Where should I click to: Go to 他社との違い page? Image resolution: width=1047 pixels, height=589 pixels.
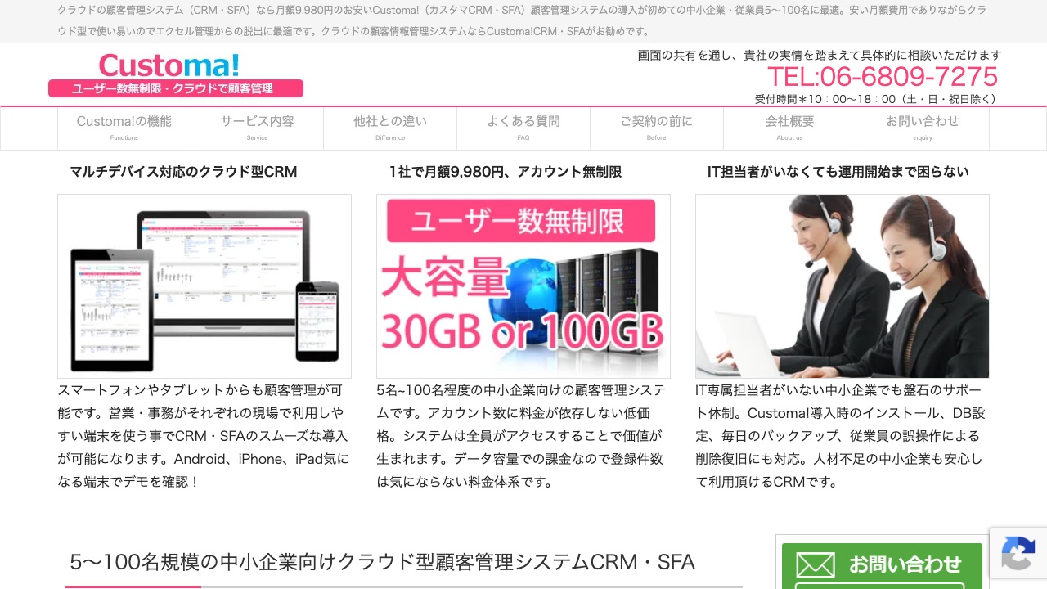[390, 128]
